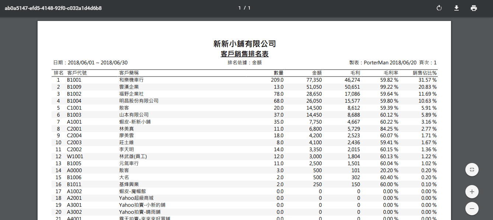This screenshot has height=220, width=493.
Task: Click the fit-to-page button
Action: (472, 170)
